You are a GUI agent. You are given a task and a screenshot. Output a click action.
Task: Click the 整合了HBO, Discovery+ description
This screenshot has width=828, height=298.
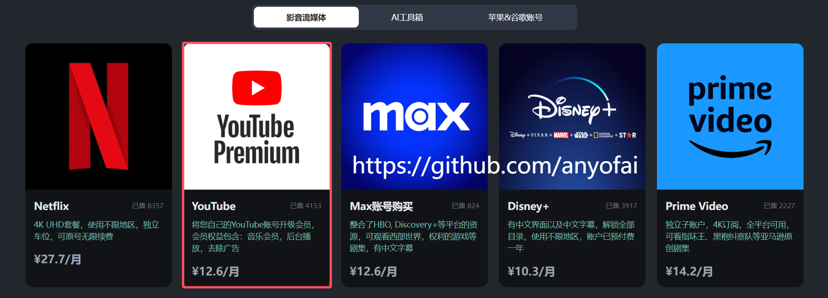pos(414,236)
